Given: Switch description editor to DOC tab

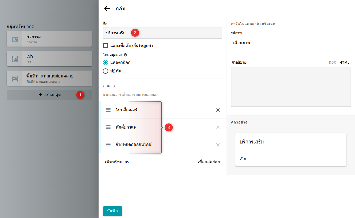Looking at the screenshot, I should 333,63.
